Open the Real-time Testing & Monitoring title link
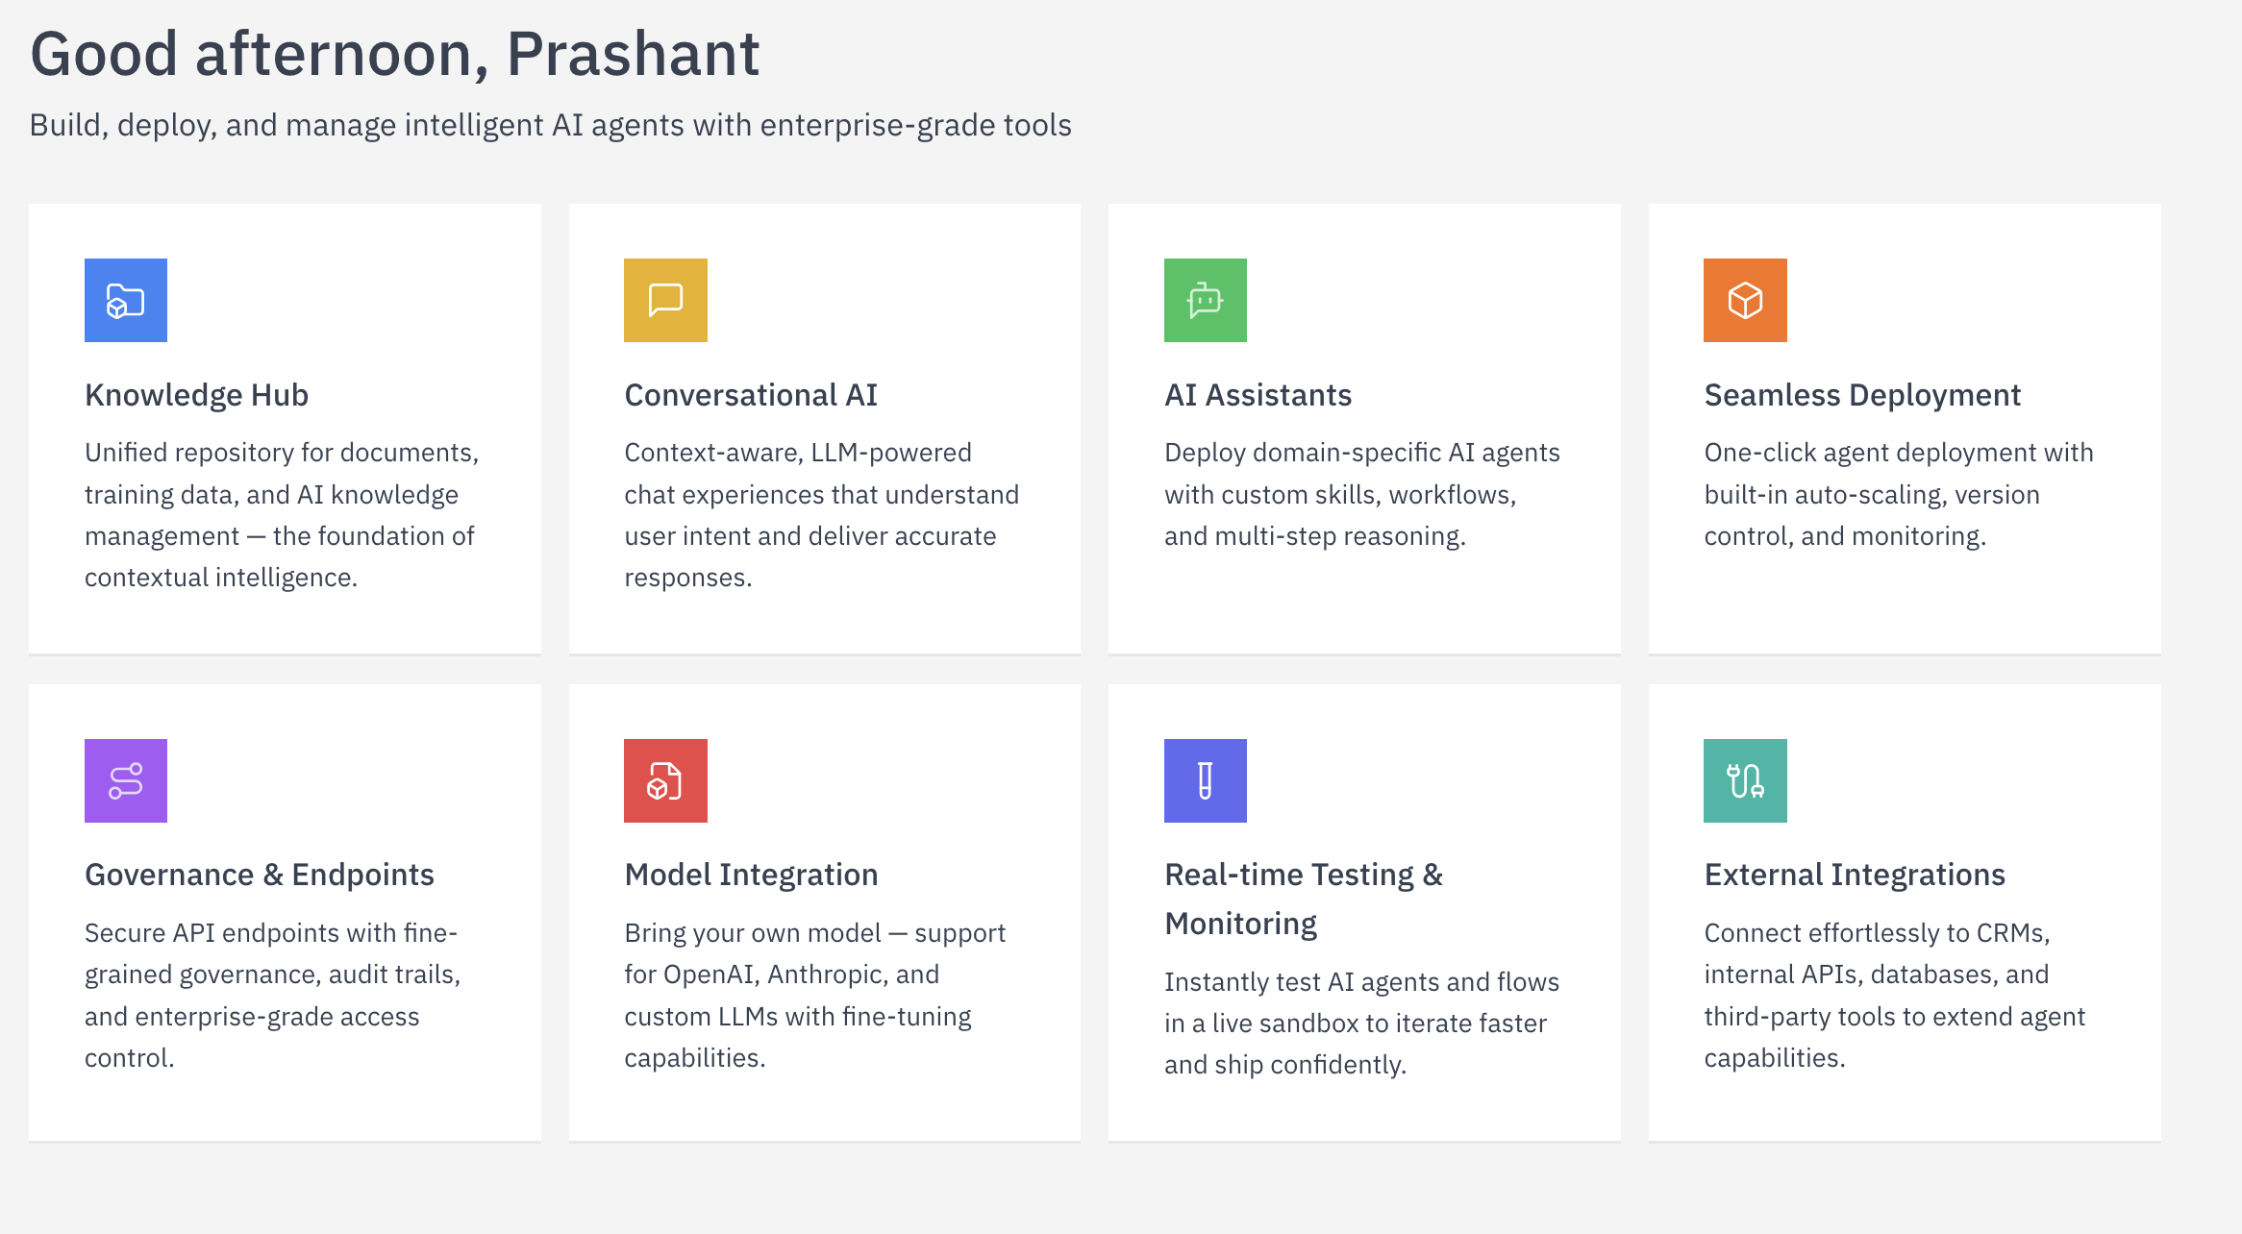Image resolution: width=2242 pixels, height=1234 pixels. point(1304,899)
